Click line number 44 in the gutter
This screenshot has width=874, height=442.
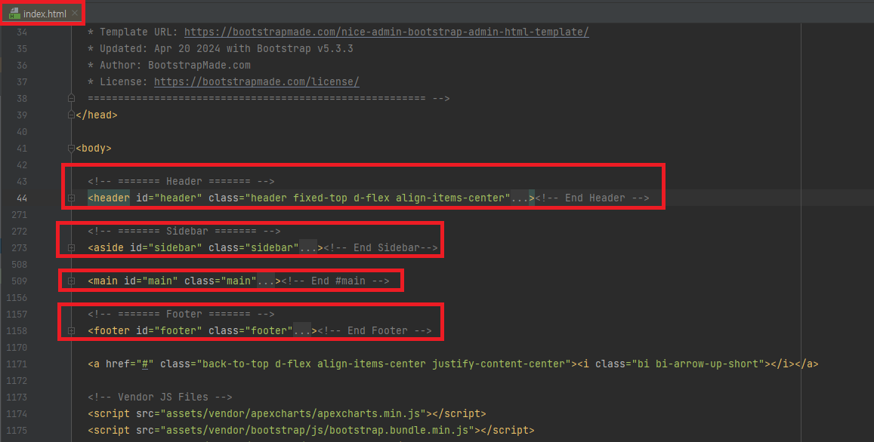click(x=22, y=198)
